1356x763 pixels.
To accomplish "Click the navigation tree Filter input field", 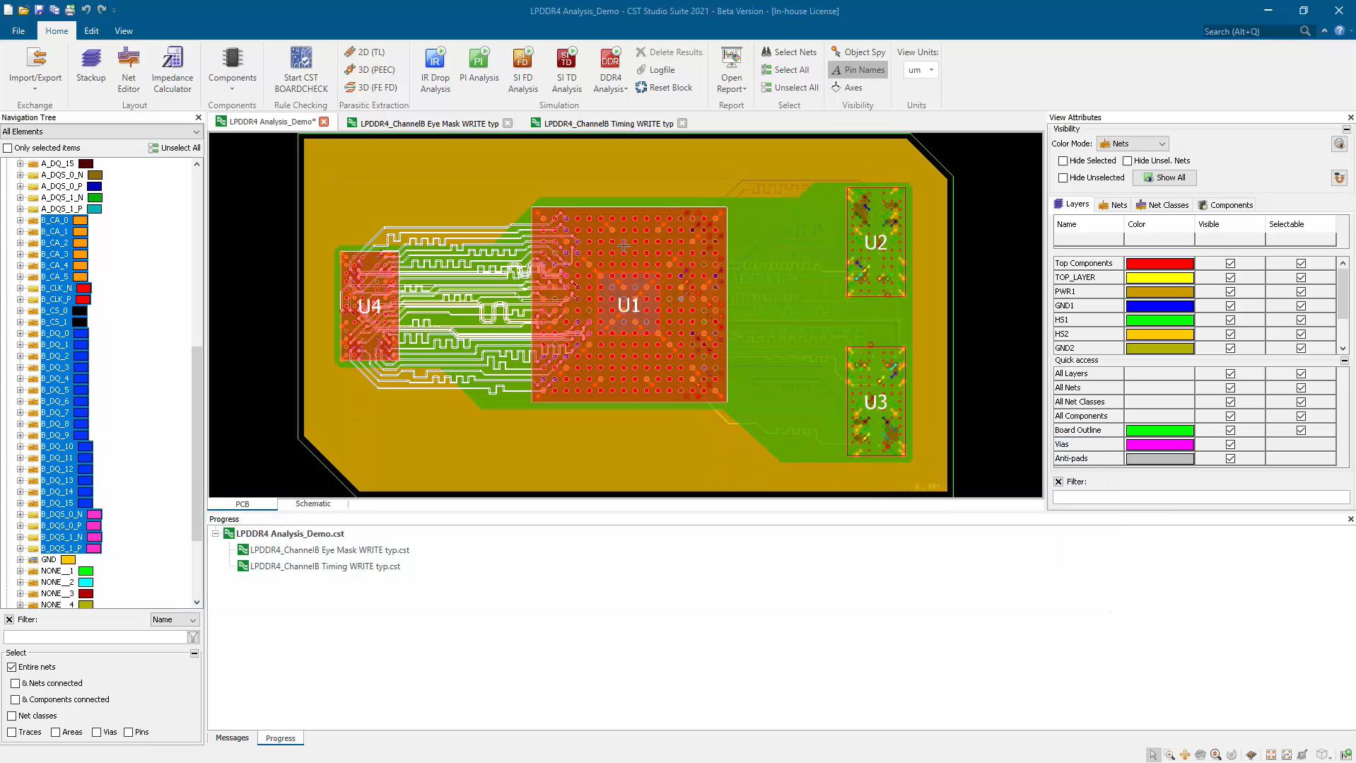I will click(x=95, y=637).
